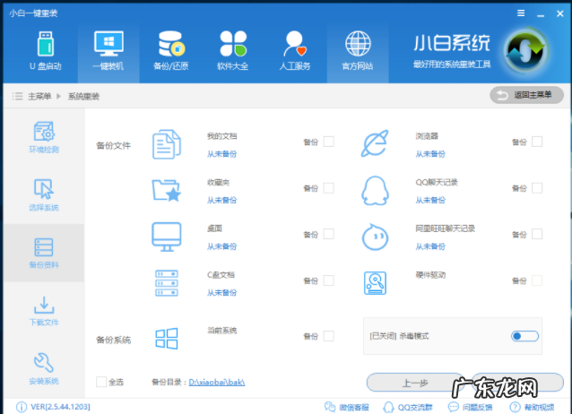The image size is (572, 414).
Task: Select the 一键装机 tab
Action: click(108, 51)
